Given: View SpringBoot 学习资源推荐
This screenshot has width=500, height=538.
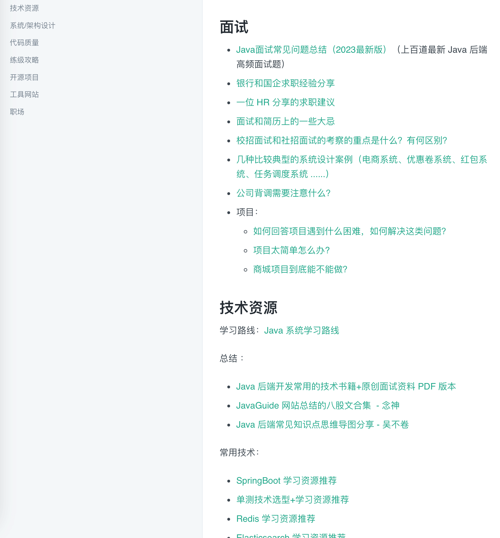Looking at the screenshot, I should 287,481.
